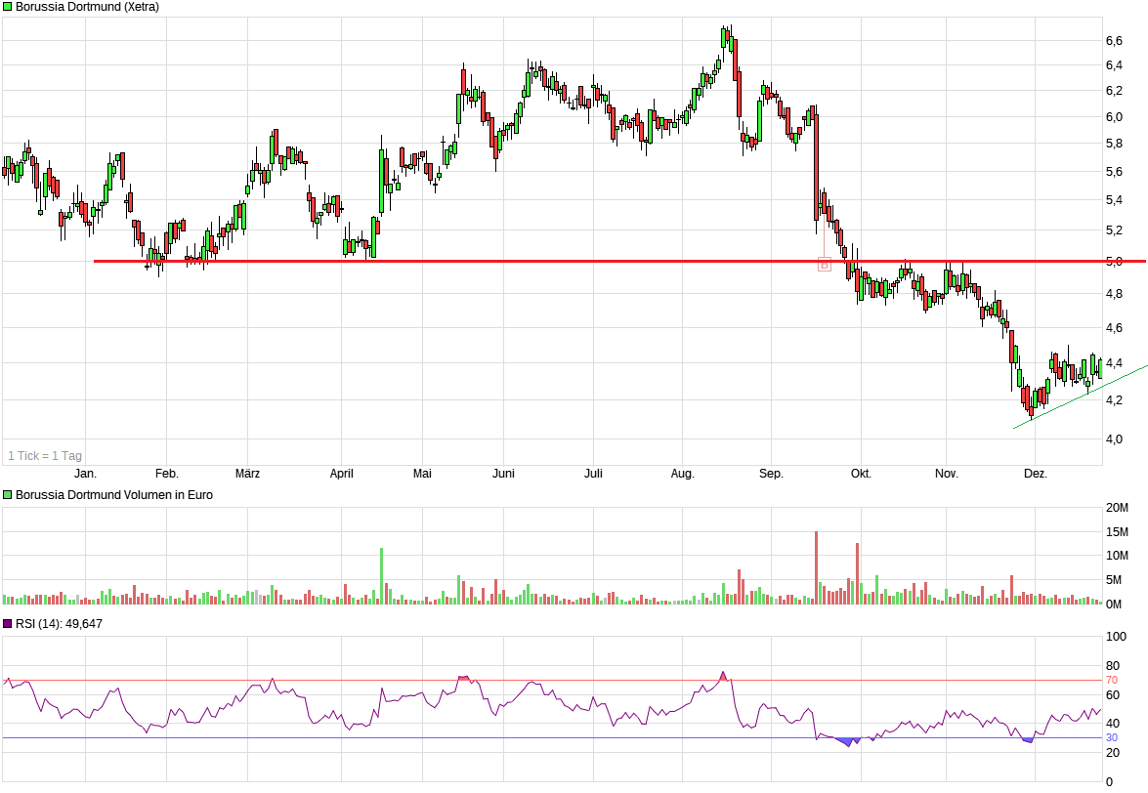Click the 5,4 price axis value
This screenshot has height=793, width=1148.
pyautogui.click(x=1114, y=200)
